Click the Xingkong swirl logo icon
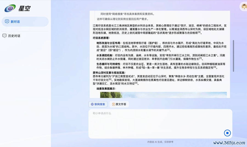 [x=10, y=8]
